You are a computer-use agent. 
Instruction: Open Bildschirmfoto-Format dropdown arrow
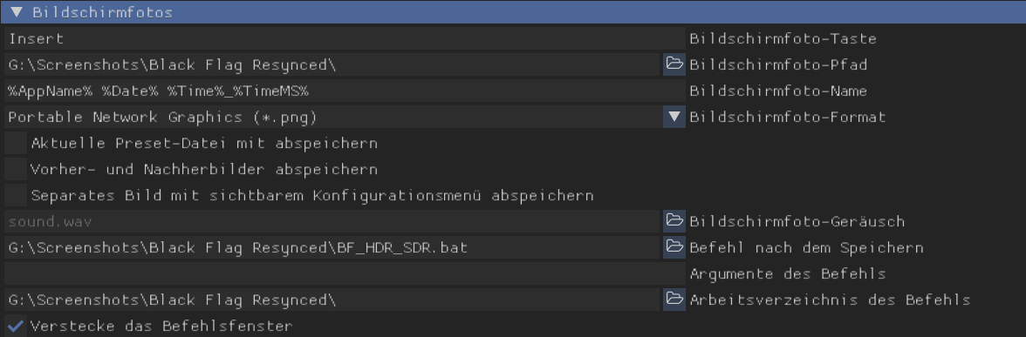point(674,117)
